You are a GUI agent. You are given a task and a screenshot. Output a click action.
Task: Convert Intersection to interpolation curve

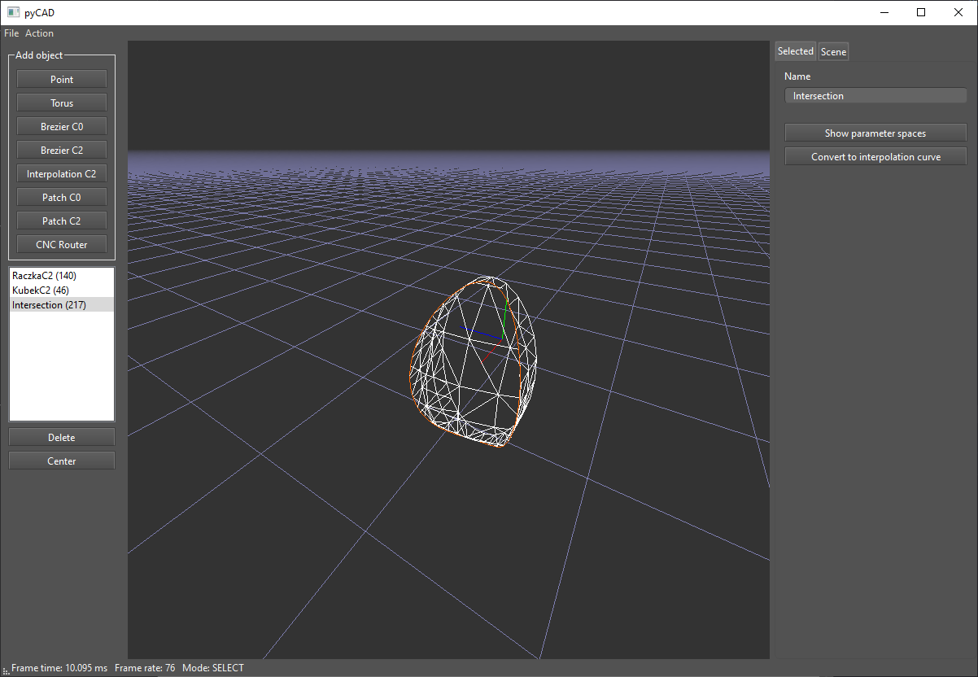[875, 155]
